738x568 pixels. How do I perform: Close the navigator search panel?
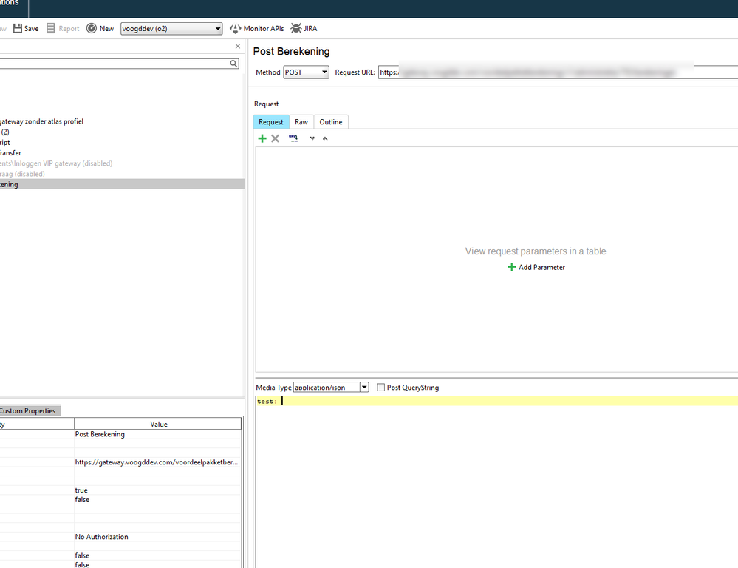[238, 47]
